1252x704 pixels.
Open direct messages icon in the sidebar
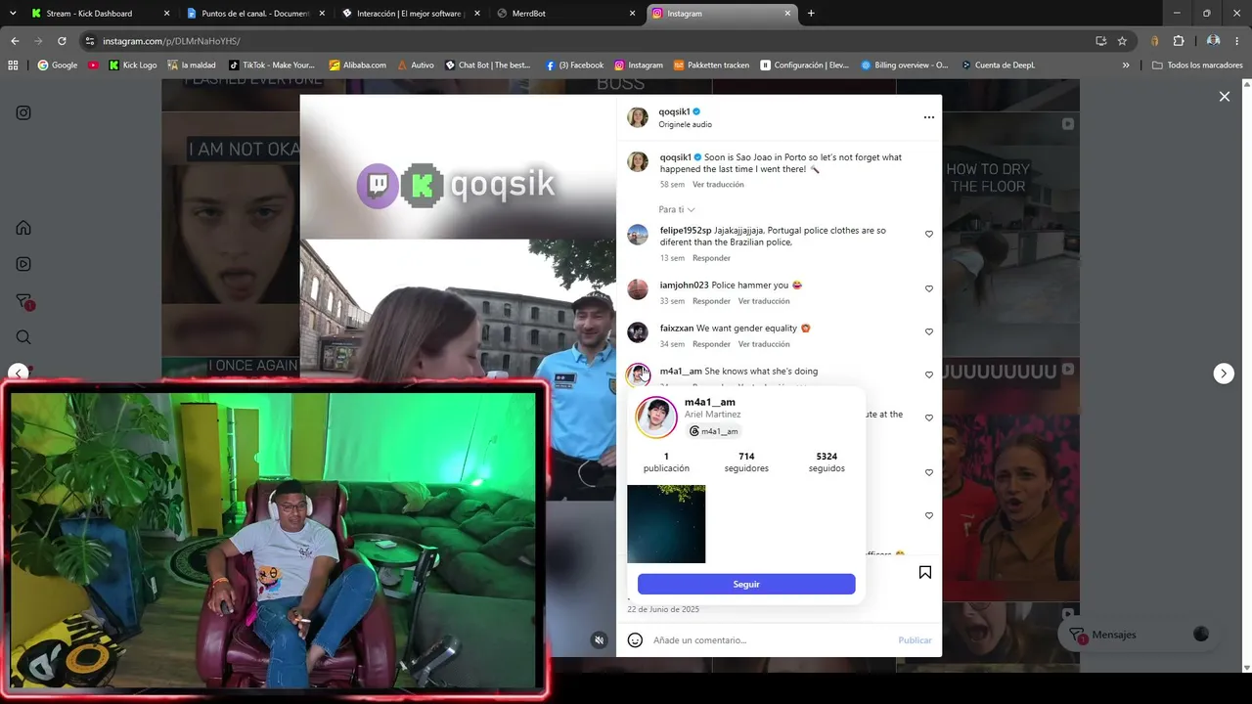coord(24,302)
